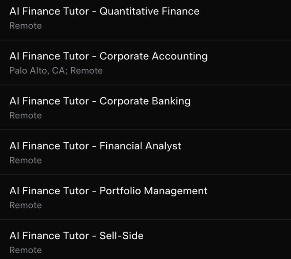Viewport: 291px width, 259px height.
Task: Open the Quantitative Finance tutor job listing
Action: (104, 11)
